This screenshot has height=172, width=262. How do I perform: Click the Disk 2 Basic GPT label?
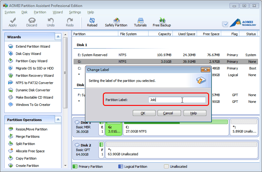(86, 150)
